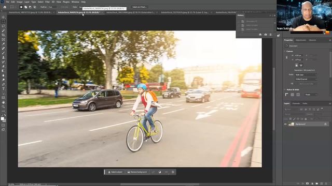Open the layer filter Kind dropdown

coord(292,109)
